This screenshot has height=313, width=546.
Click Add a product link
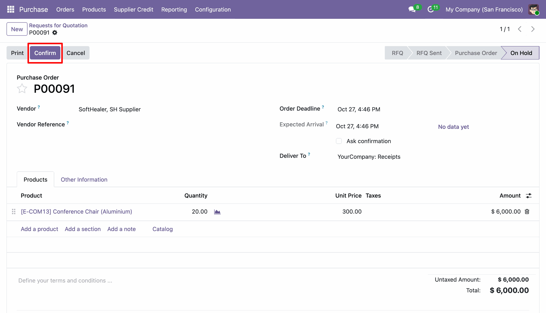39,229
